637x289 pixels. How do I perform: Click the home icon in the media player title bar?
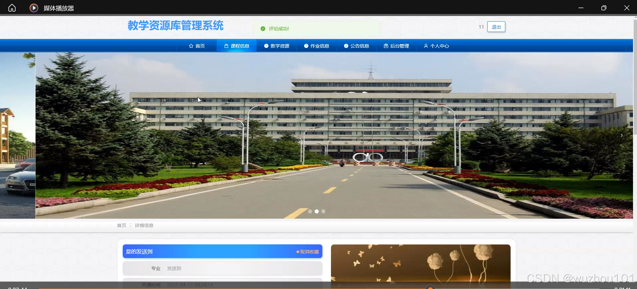coord(12,8)
